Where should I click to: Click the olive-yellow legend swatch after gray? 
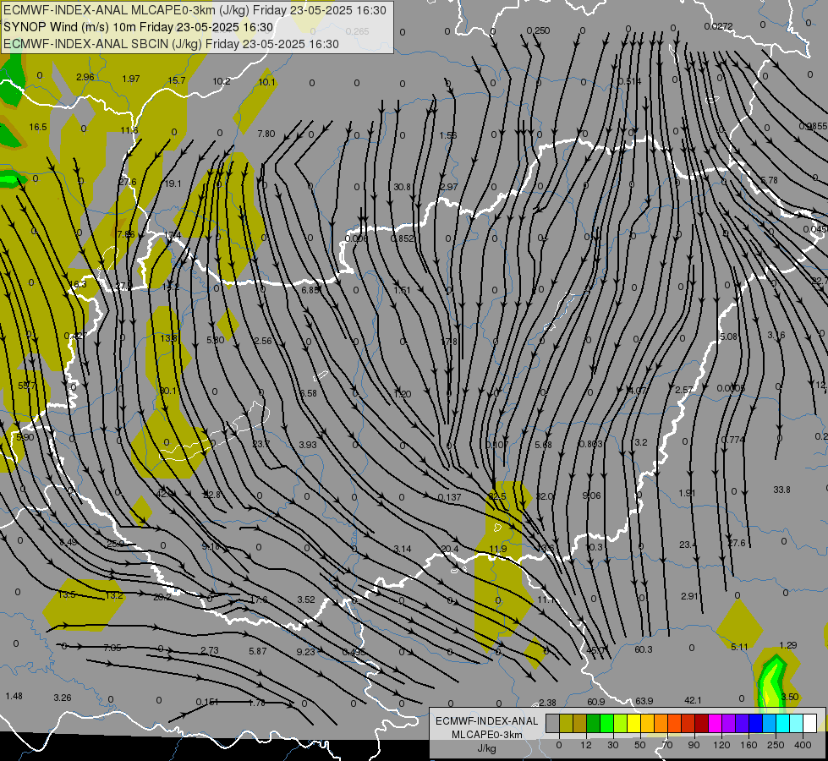pyautogui.click(x=566, y=723)
